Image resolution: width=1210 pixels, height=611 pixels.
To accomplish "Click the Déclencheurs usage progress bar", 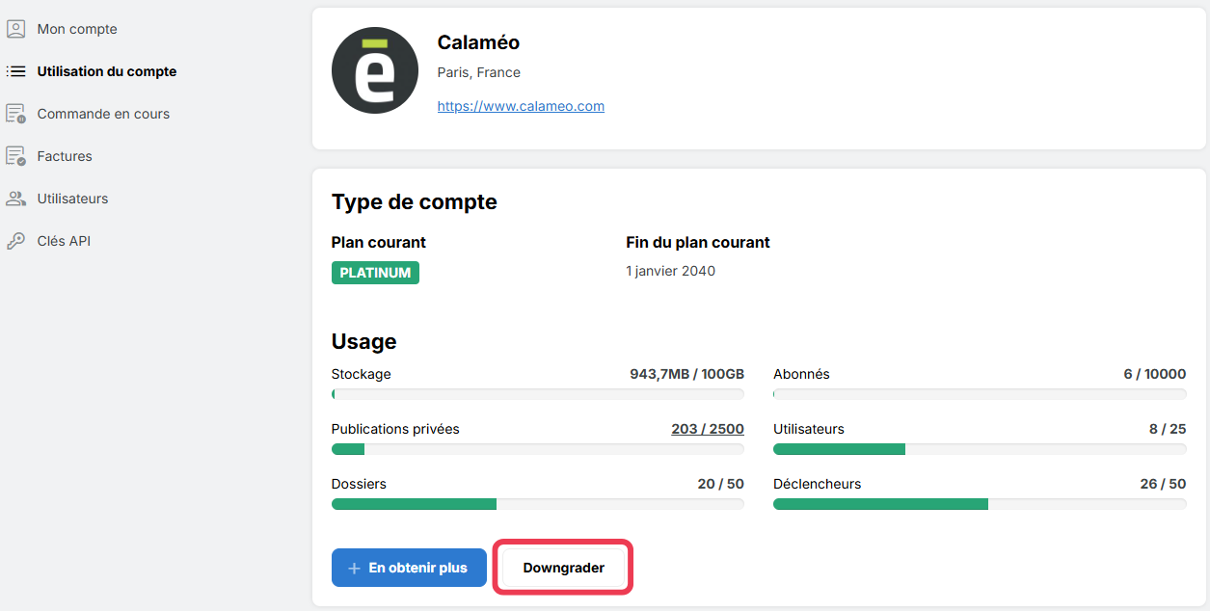I will pyautogui.click(x=980, y=504).
